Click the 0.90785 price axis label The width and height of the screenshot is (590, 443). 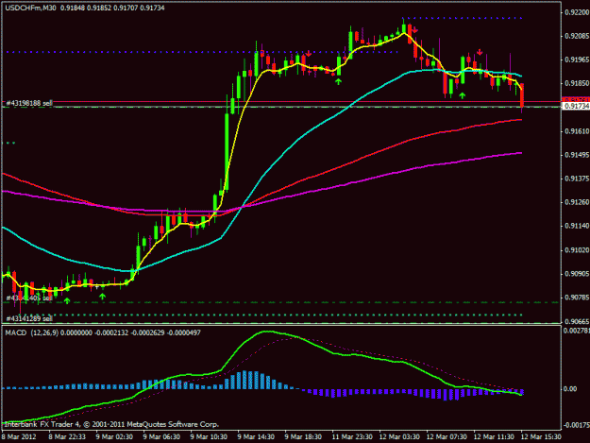click(x=577, y=298)
